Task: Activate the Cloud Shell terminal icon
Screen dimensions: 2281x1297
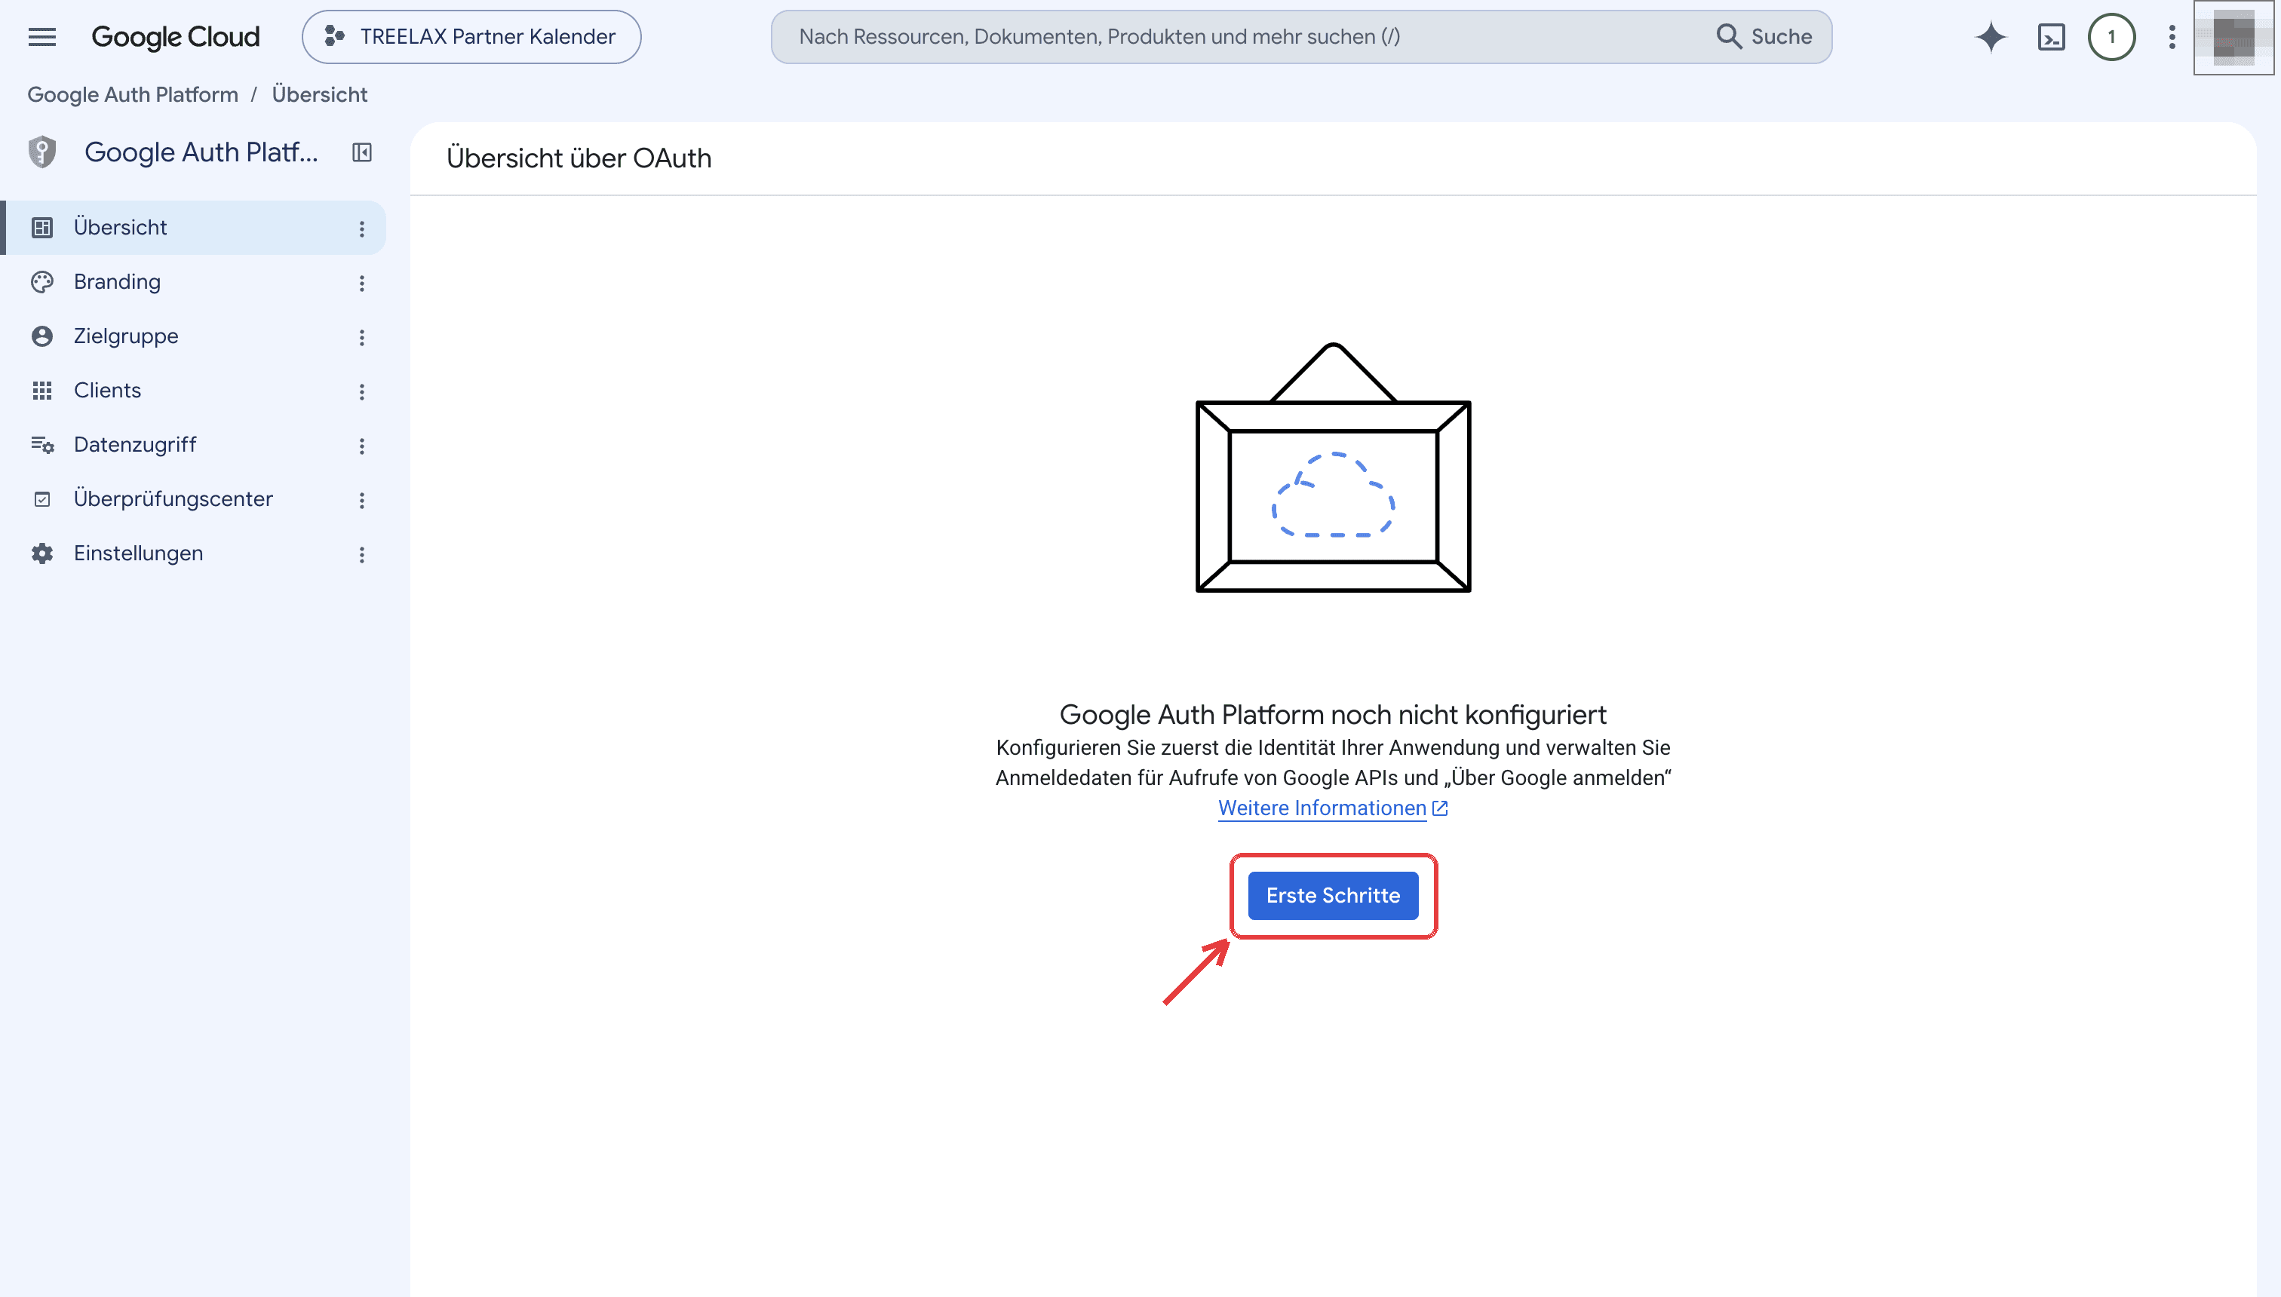Action: [2051, 36]
